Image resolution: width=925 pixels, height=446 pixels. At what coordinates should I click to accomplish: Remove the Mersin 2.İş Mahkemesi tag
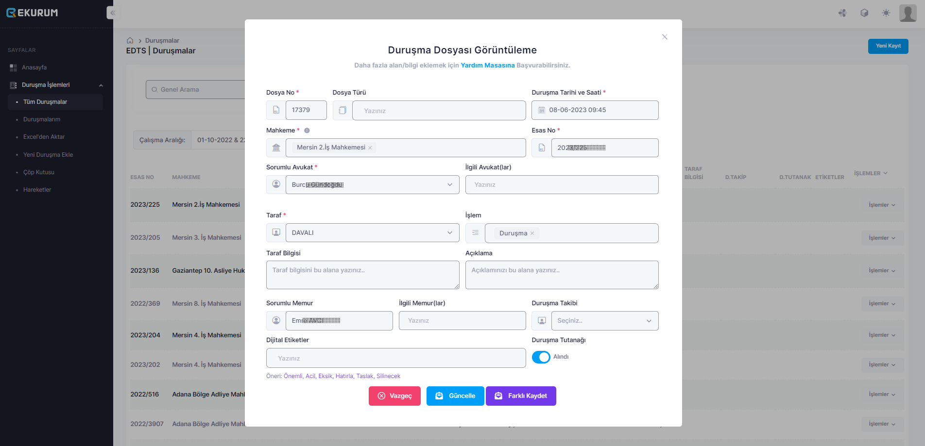pos(370,148)
